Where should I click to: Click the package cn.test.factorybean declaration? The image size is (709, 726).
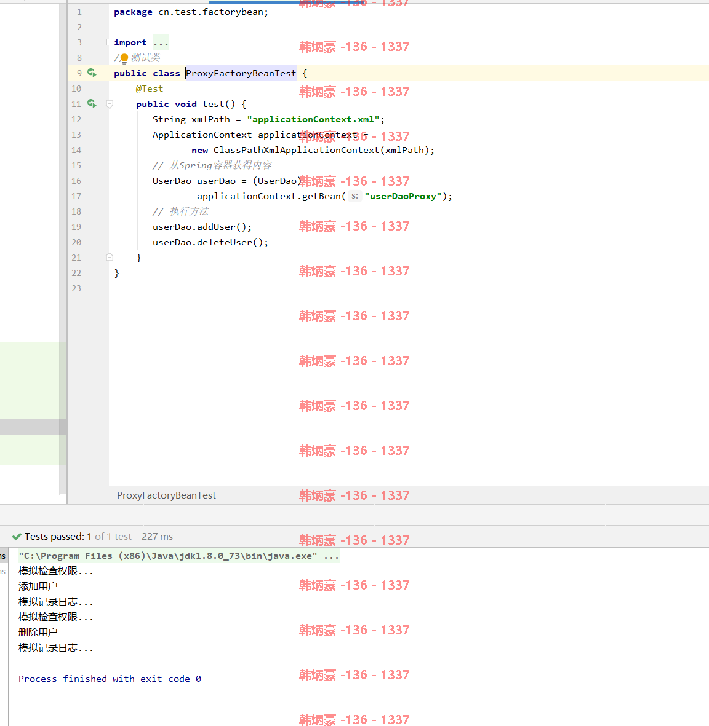click(191, 12)
